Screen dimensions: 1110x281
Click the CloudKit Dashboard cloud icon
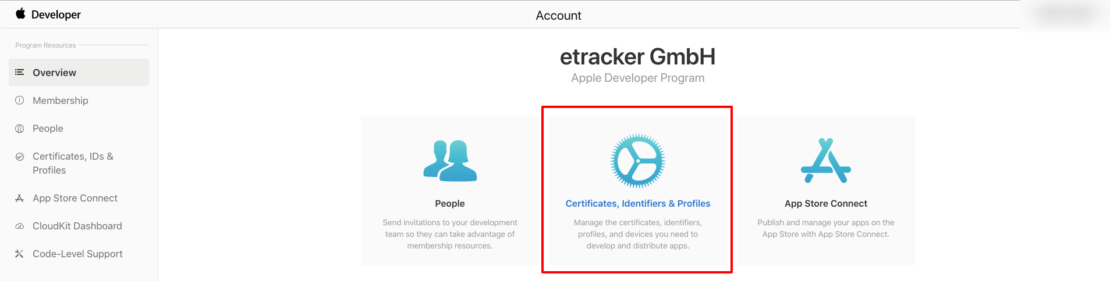[19, 226]
